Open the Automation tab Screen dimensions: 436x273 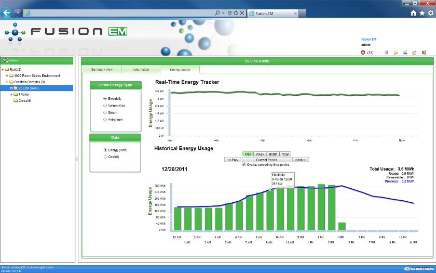tap(141, 69)
